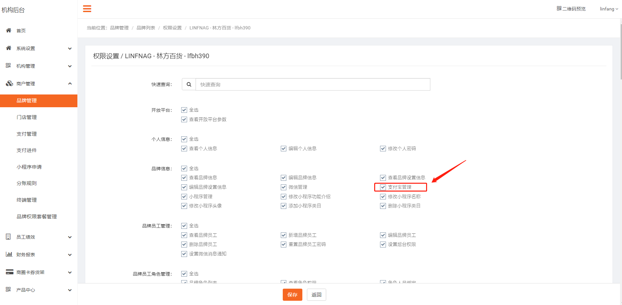Click the 产品中心 grid icon

pyautogui.click(x=8, y=290)
